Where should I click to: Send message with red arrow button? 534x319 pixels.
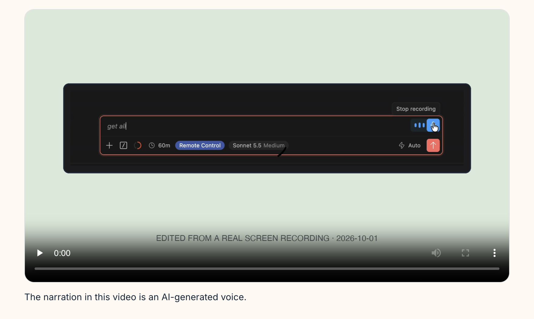point(433,145)
